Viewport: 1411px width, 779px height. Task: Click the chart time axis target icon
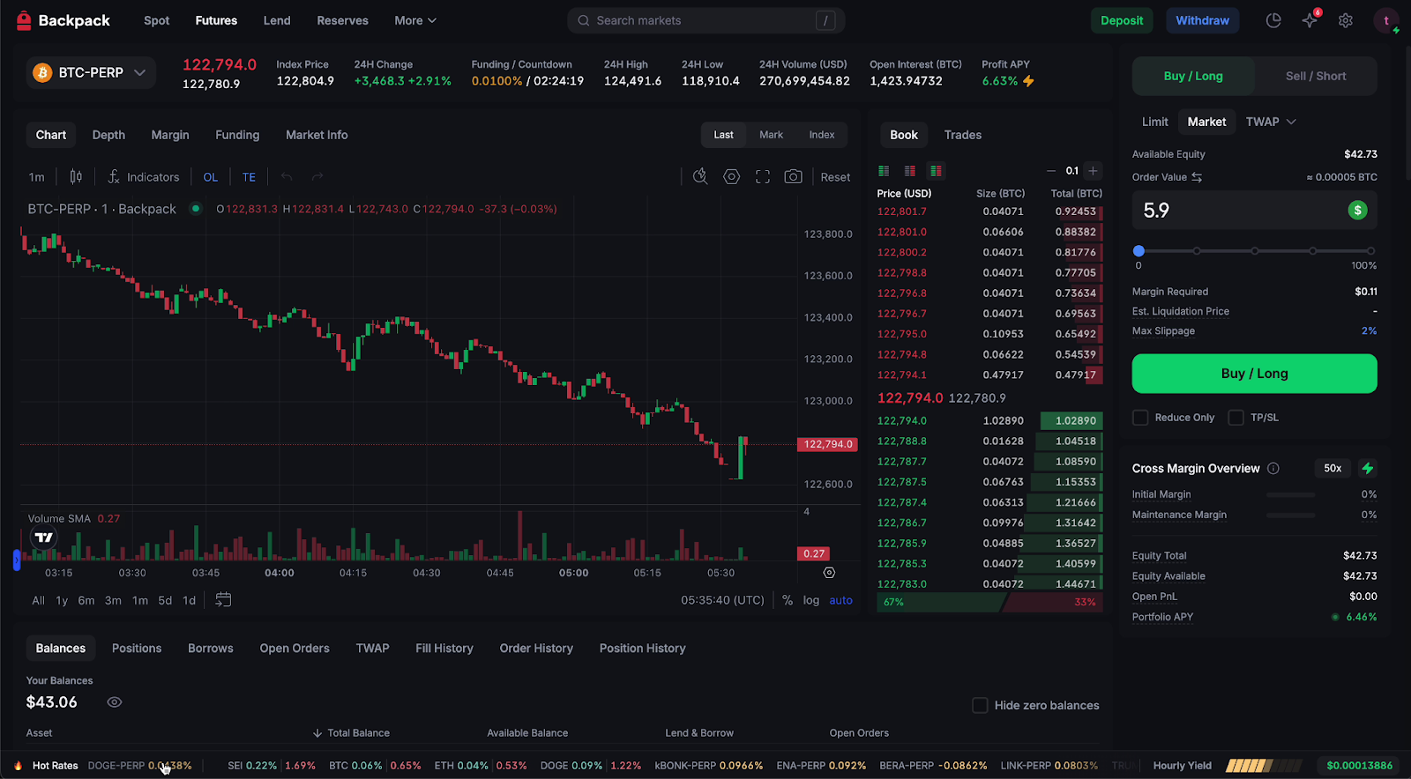coord(829,573)
